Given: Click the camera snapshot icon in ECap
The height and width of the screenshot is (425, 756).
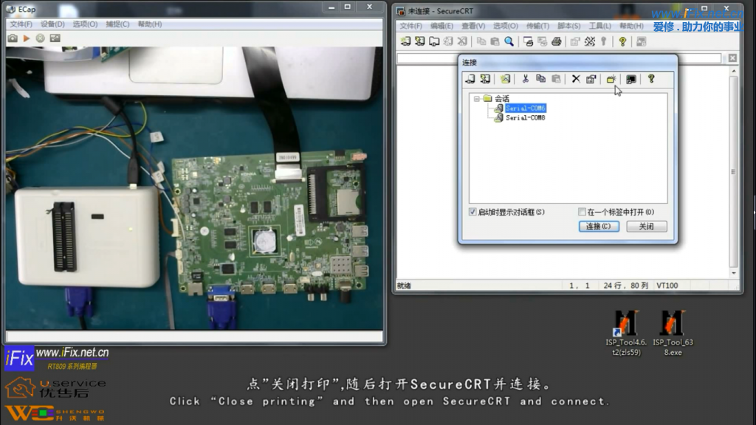Looking at the screenshot, I should (x=13, y=38).
